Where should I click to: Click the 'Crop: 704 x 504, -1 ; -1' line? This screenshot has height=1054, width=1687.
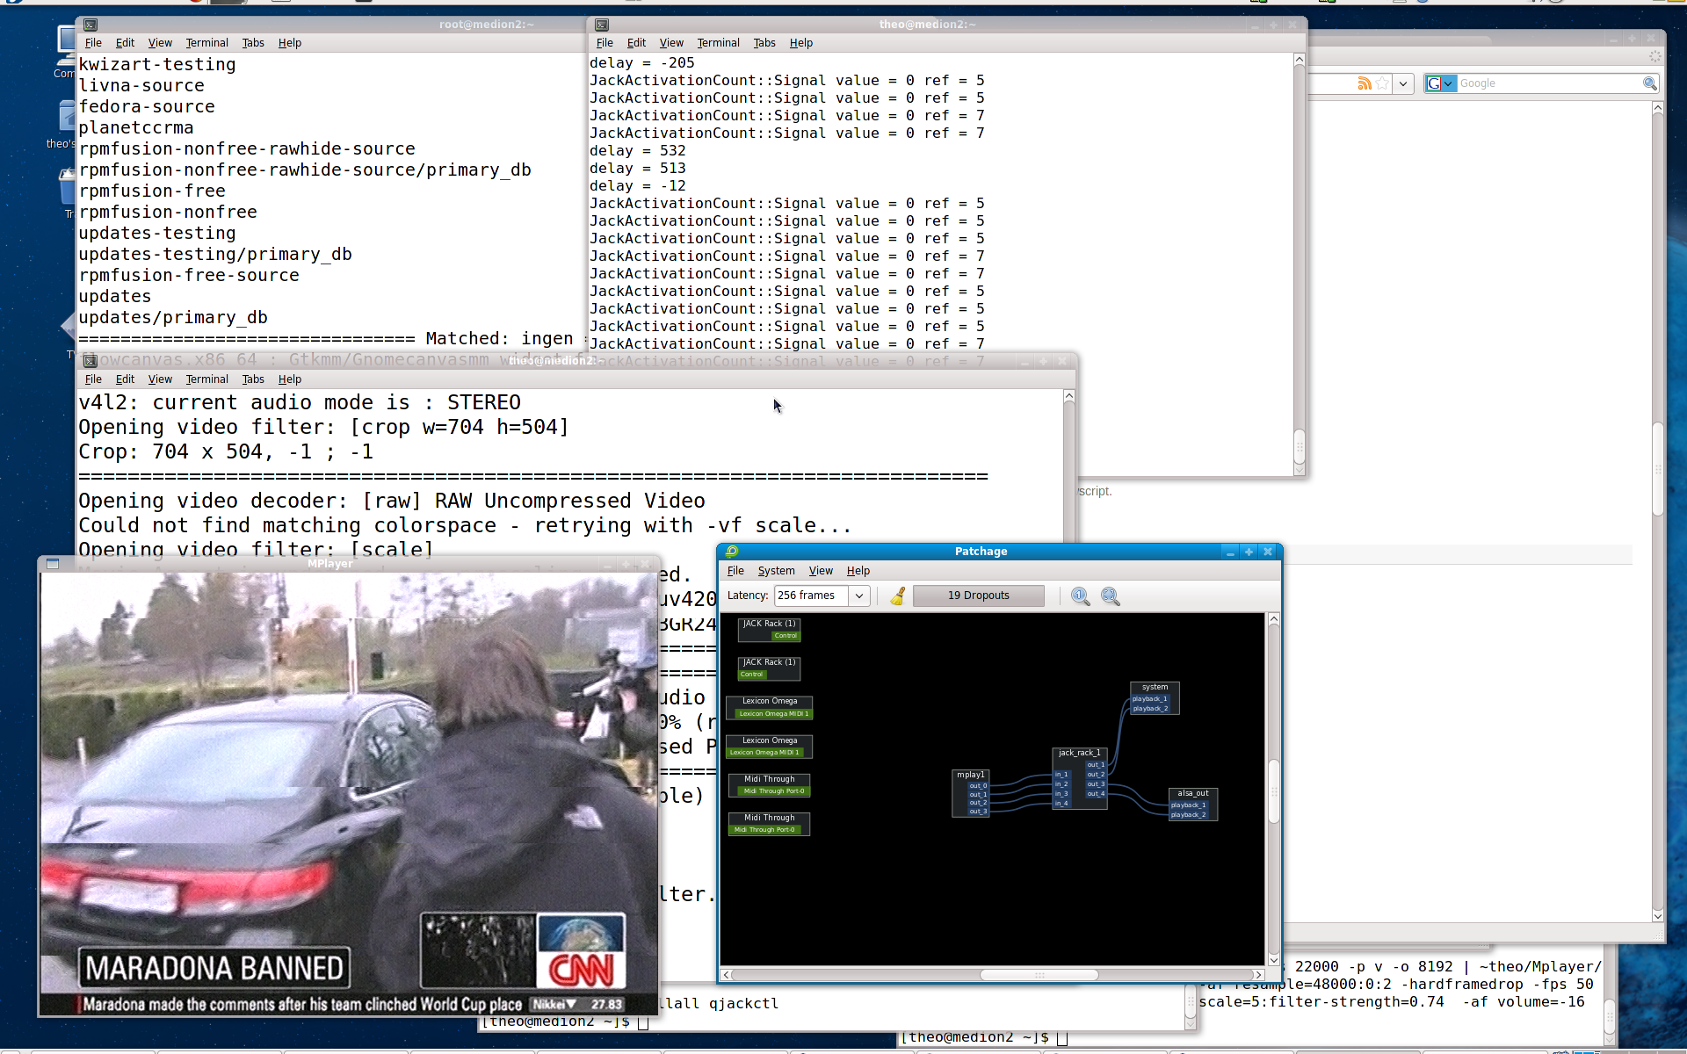tap(226, 452)
